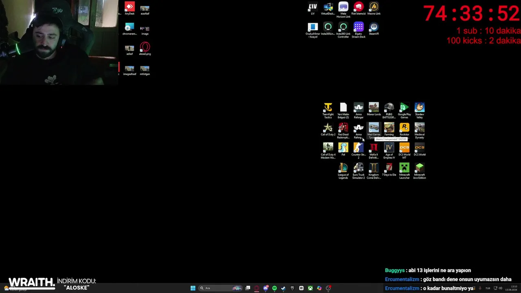The image size is (521, 293).
Task: Select the mtlotgxn image file
Action: [x=145, y=70]
